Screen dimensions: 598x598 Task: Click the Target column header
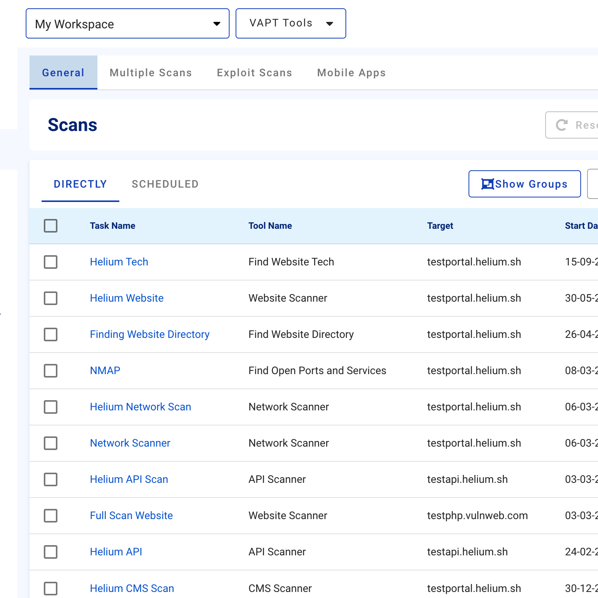tap(440, 226)
